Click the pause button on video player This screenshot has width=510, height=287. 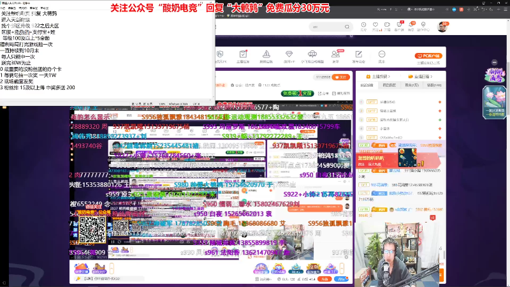[113, 242]
